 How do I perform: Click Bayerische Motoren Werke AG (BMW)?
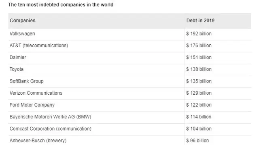pos(50,117)
